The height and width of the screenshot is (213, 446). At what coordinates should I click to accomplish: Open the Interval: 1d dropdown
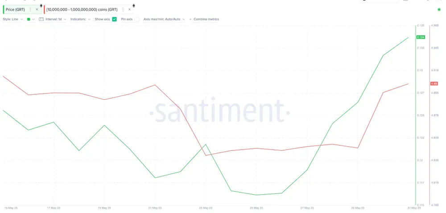[x=56, y=19]
